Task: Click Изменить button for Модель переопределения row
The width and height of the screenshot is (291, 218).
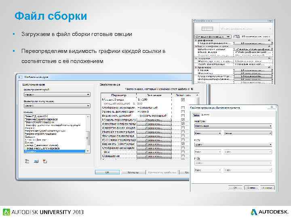Action: 154,120
